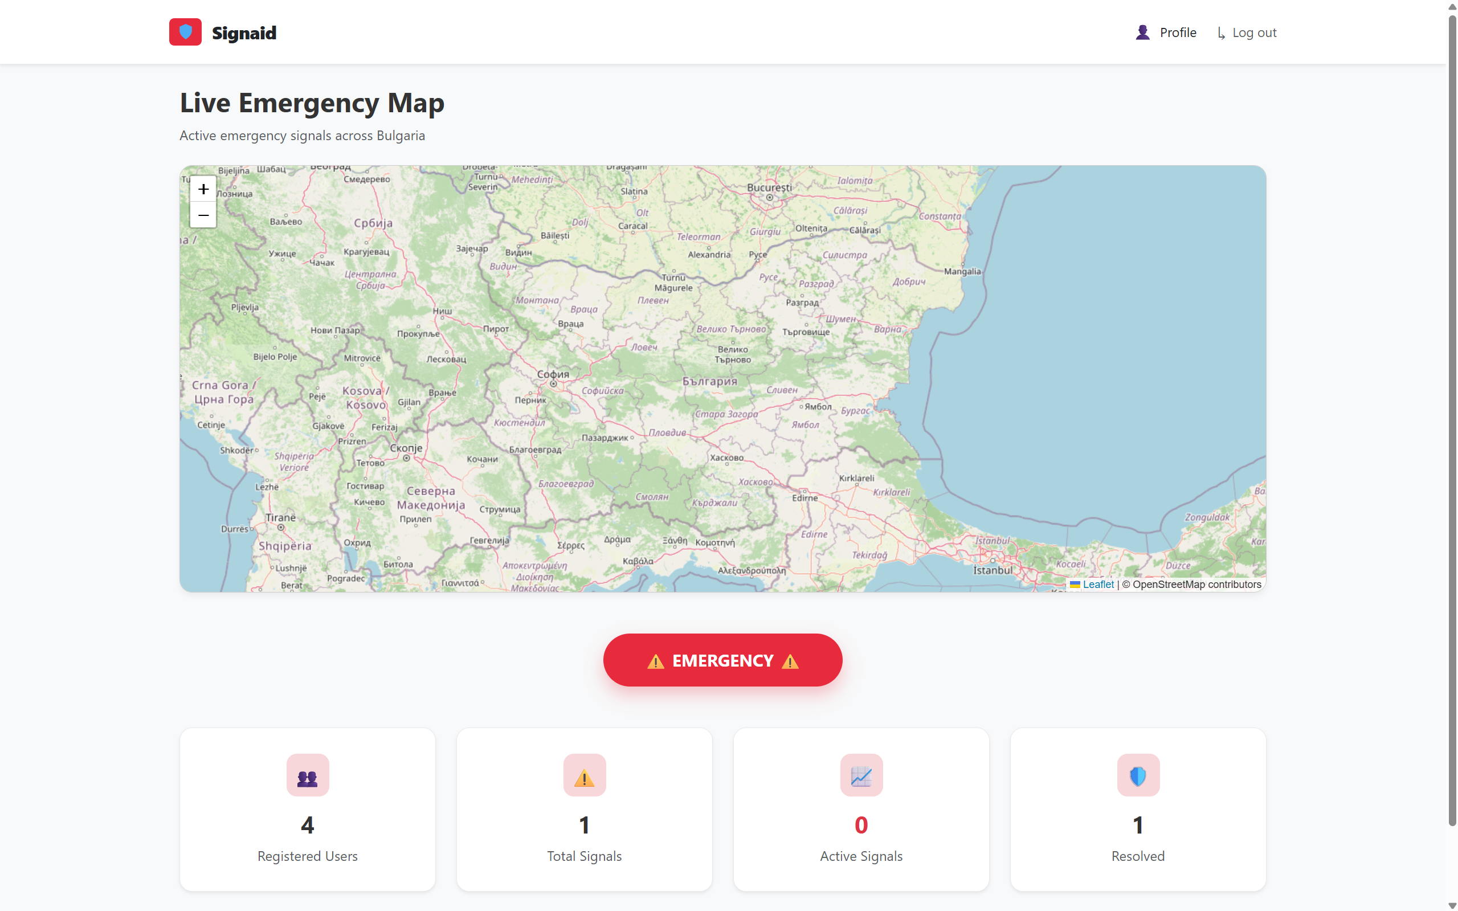This screenshot has width=1458, height=911.
Task: Open the Leaflet attribution link
Action: pyautogui.click(x=1098, y=584)
